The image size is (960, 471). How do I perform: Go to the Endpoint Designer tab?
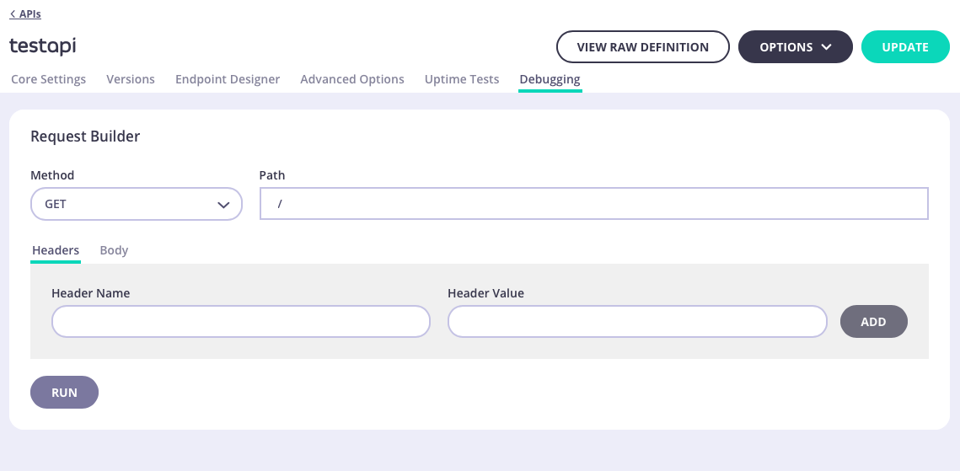tap(228, 79)
